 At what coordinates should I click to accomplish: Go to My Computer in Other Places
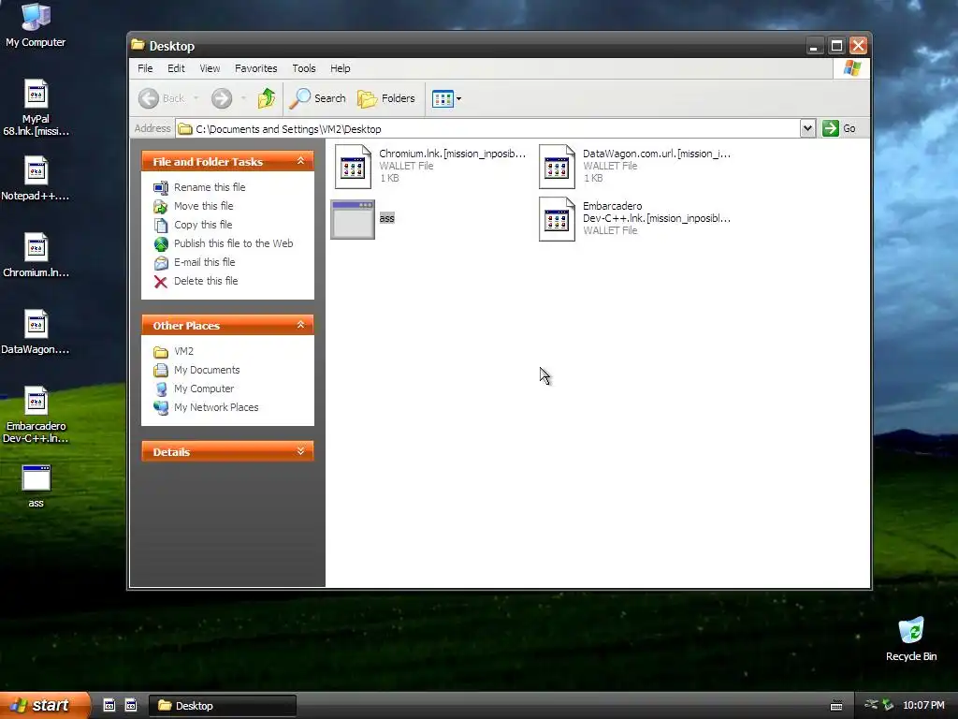pyautogui.click(x=203, y=389)
